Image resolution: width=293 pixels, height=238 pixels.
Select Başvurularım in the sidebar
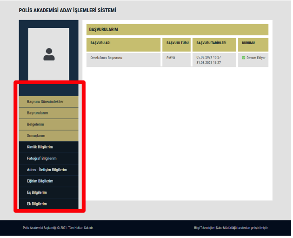(38, 113)
